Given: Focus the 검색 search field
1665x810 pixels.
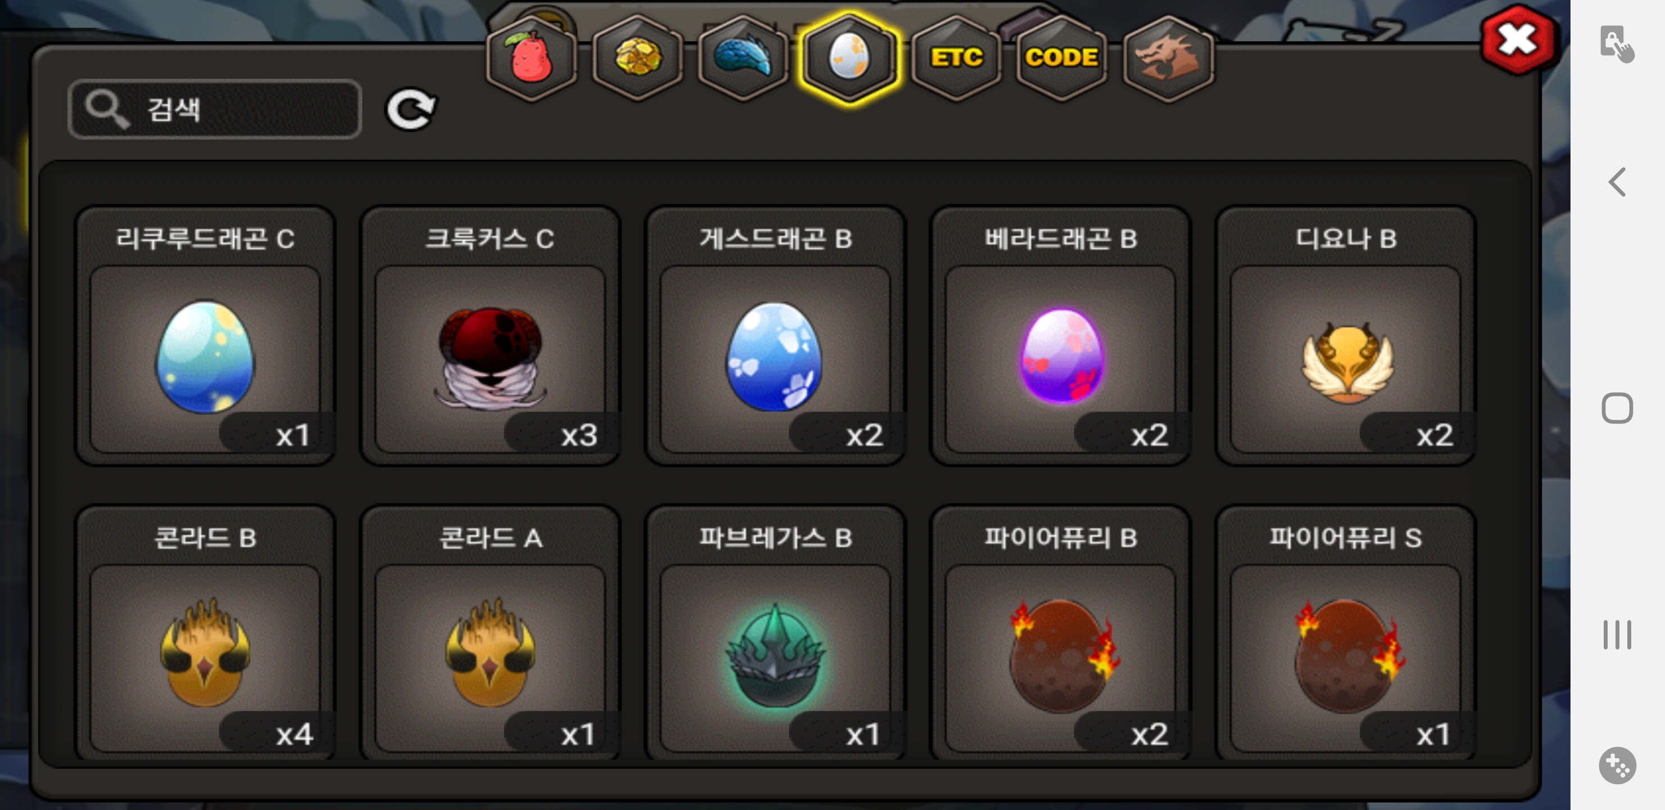Looking at the screenshot, I should pos(214,109).
